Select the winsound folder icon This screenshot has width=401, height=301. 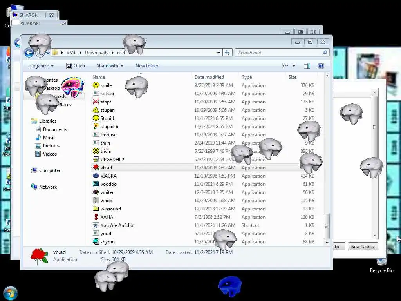click(96, 209)
